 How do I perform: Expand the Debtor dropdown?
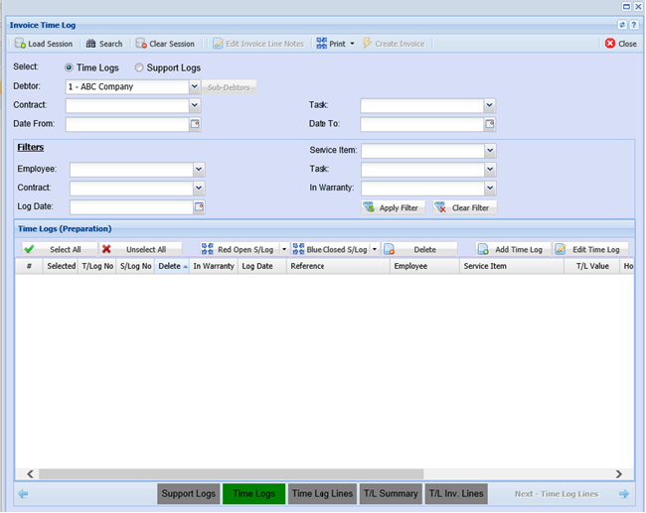[195, 87]
